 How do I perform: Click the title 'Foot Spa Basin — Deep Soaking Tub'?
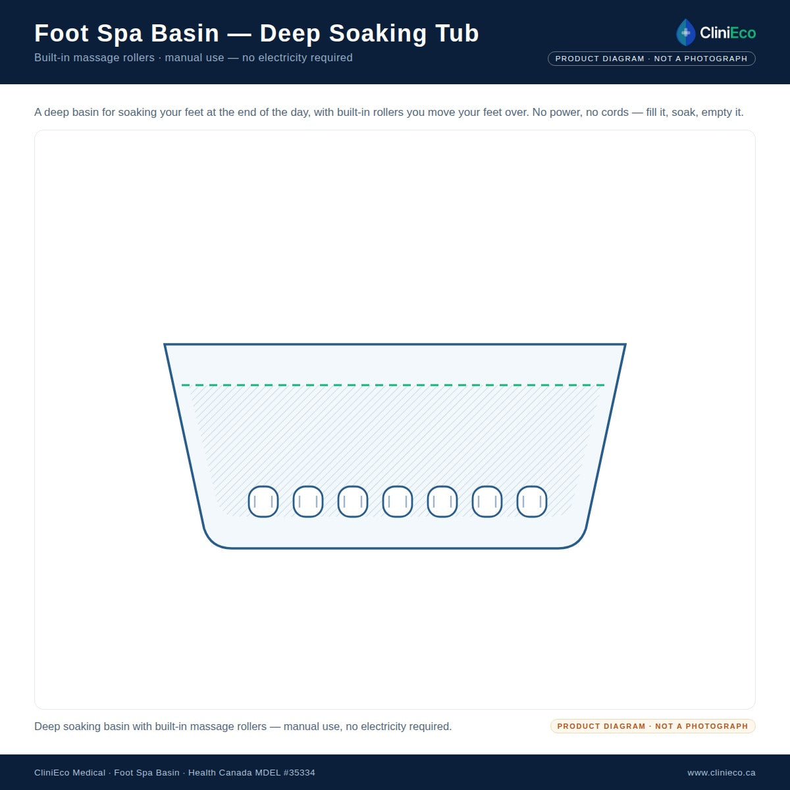tap(257, 33)
